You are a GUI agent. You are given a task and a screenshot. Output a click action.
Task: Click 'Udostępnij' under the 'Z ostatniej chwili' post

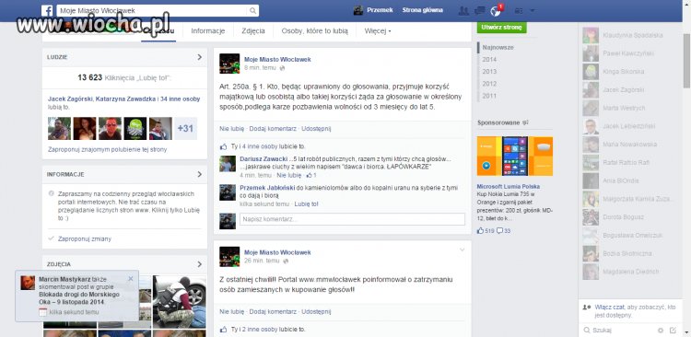point(316,311)
